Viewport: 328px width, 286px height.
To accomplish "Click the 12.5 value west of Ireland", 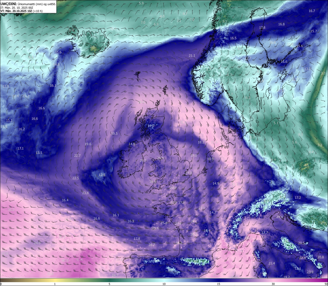I will 102,175.
